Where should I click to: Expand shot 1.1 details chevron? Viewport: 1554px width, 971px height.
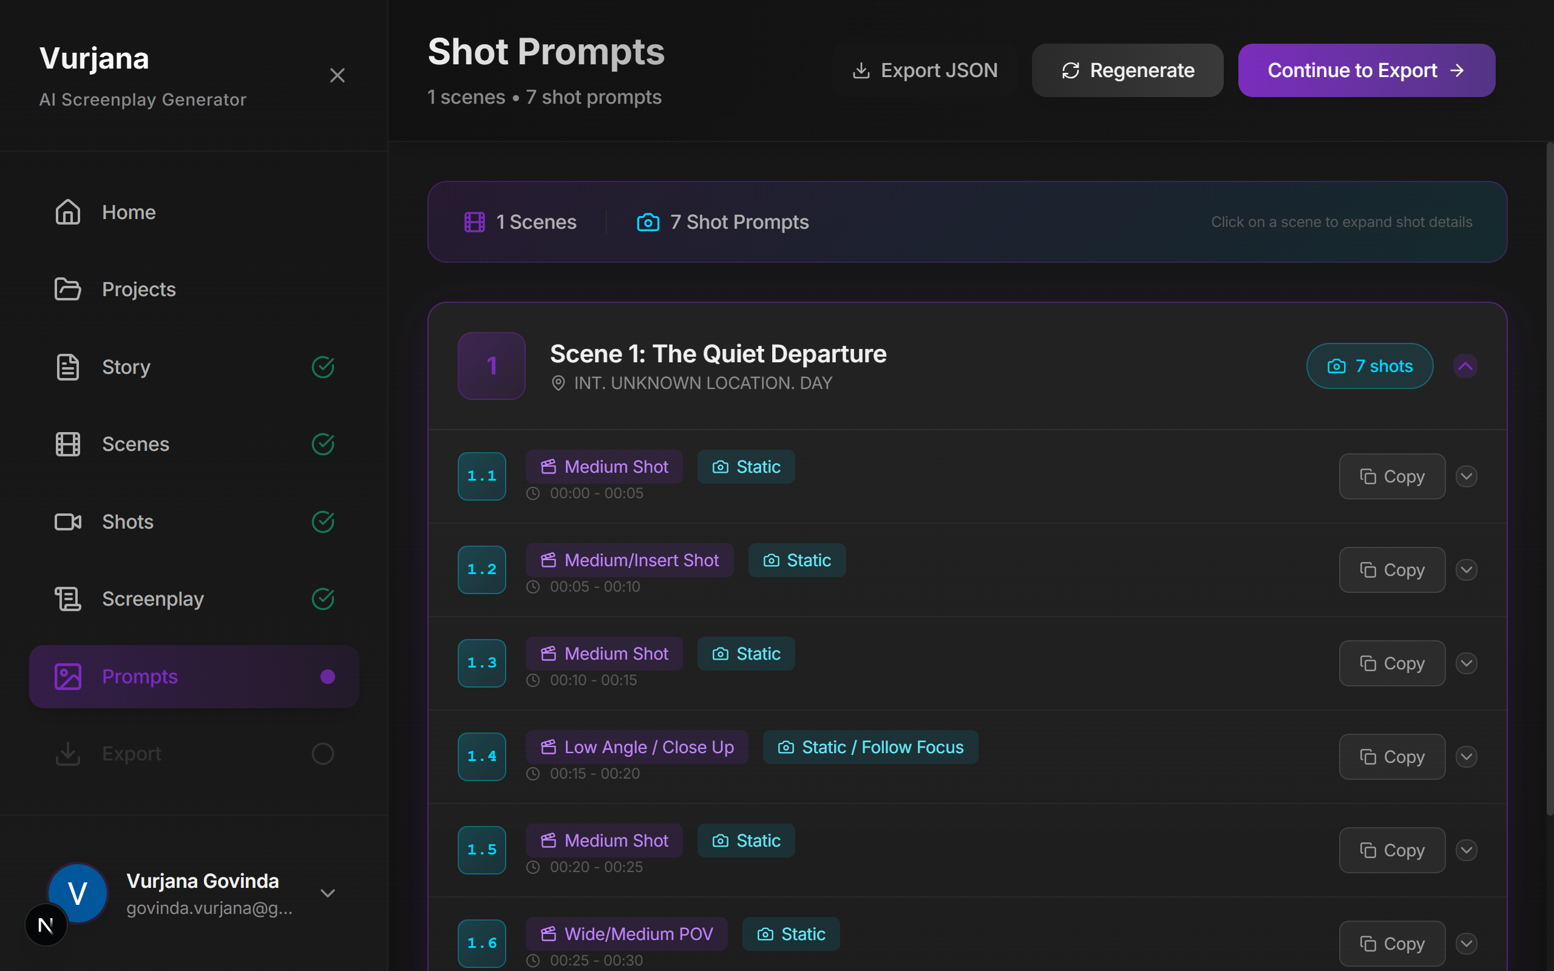[x=1466, y=476]
